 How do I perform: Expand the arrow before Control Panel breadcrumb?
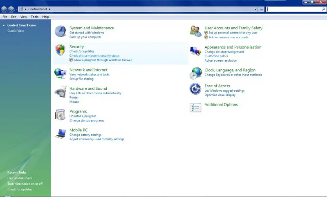coord(25,9)
